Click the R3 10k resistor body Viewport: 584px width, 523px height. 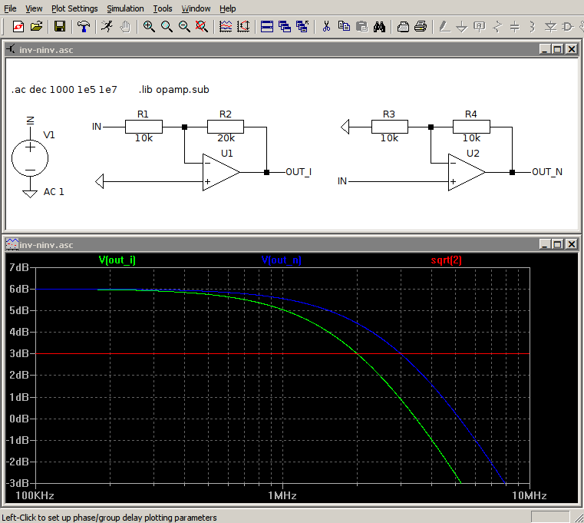tap(390, 127)
